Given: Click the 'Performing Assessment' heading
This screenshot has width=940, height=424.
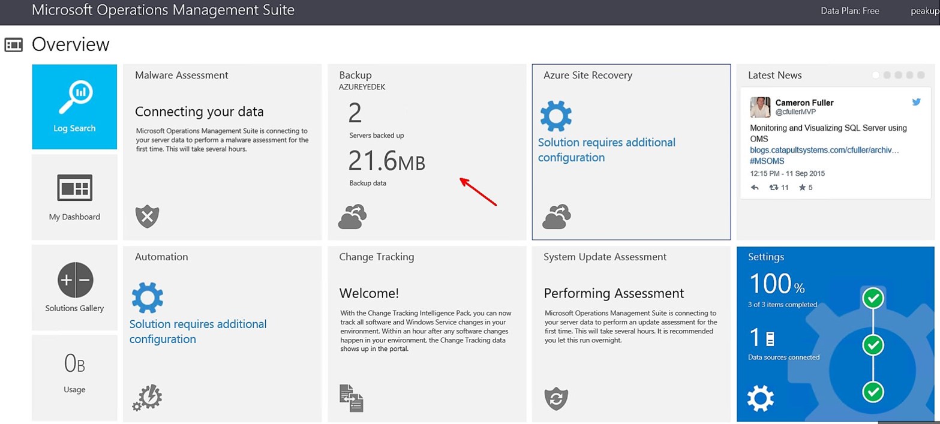Looking at the screenshot, I should (x=614, y=293).
